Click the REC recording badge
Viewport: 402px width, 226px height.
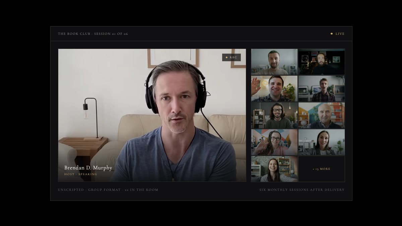coord(231,57)
